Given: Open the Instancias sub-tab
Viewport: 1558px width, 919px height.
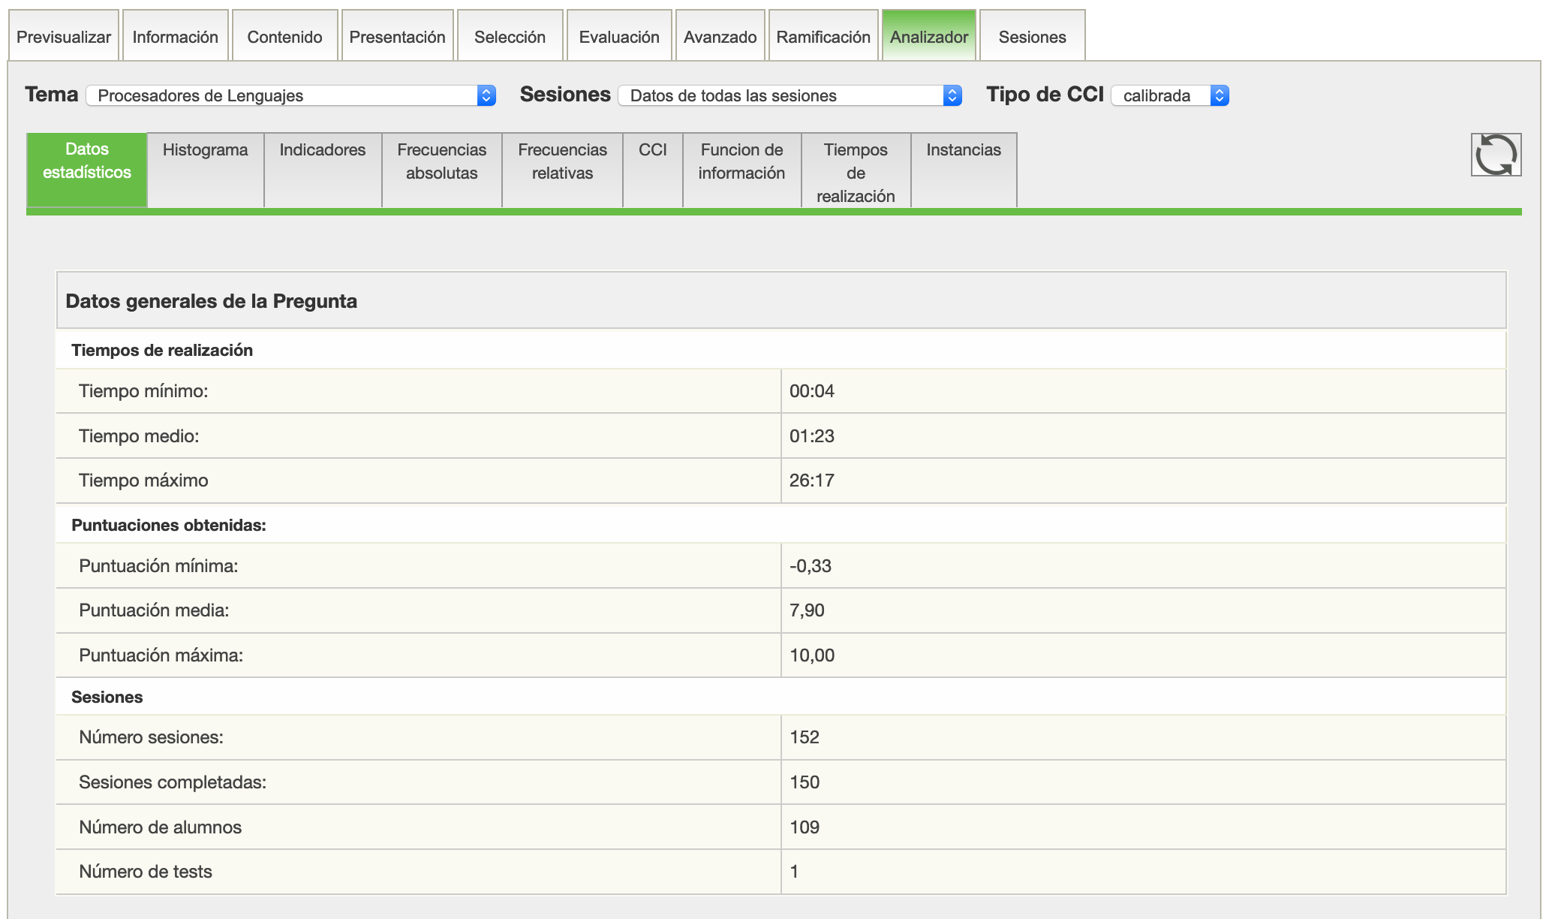Looking at the screenshot, I should tap(964, 150).
